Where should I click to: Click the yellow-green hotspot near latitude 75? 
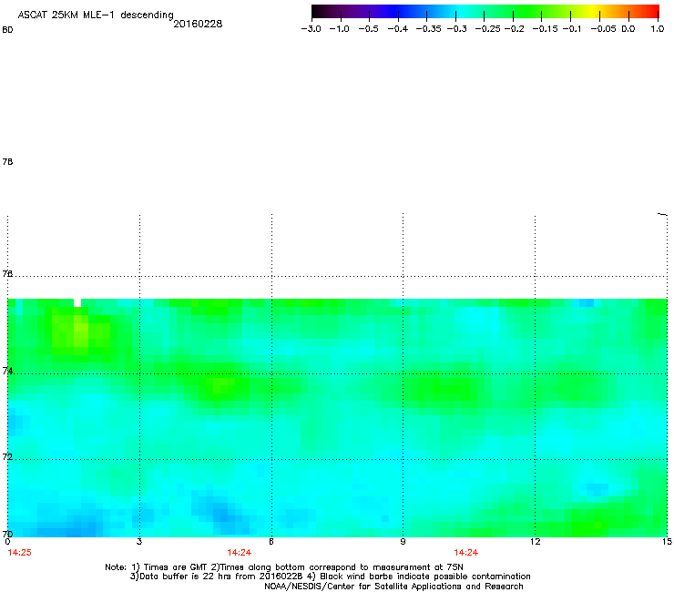79,332
